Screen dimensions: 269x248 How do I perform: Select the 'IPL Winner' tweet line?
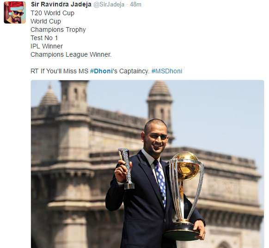click(x=47, y=46)
